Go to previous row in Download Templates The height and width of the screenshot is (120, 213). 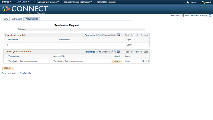tap(132, 35)
